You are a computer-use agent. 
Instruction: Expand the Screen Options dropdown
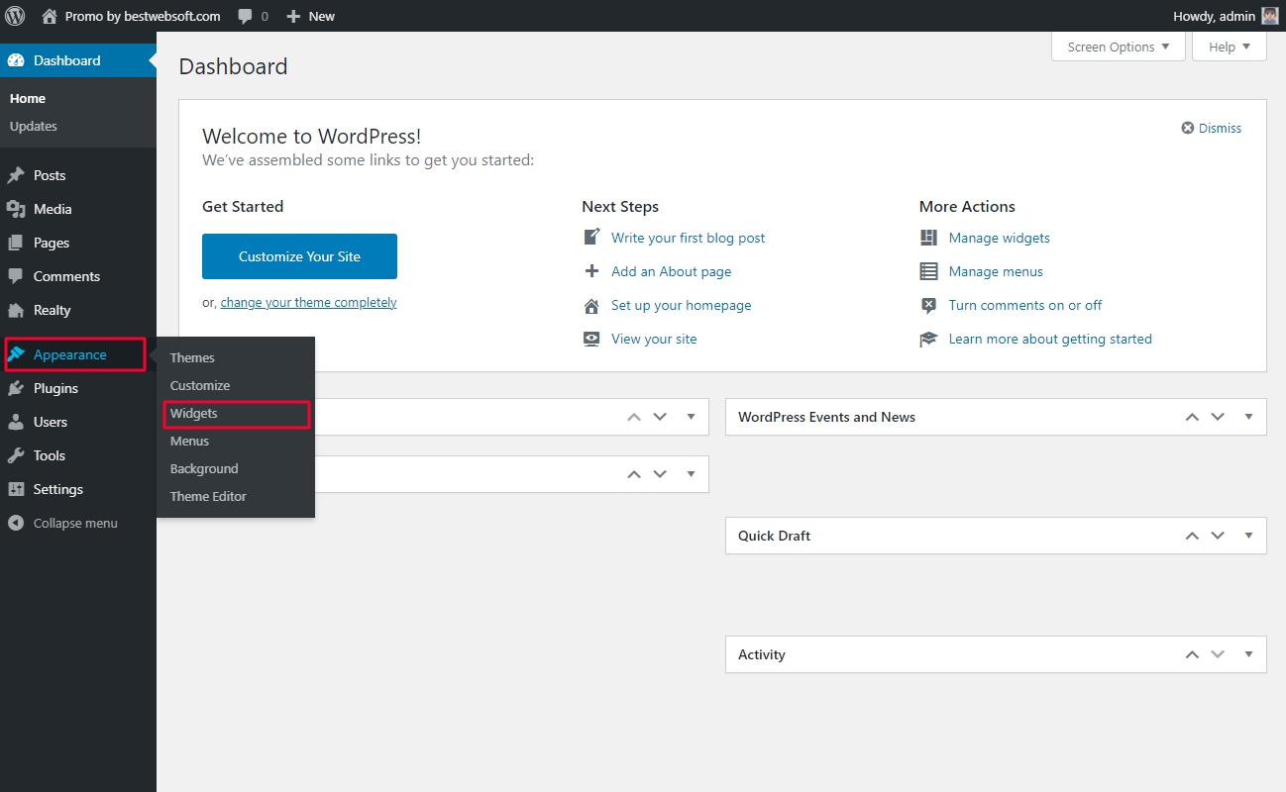(1119, 47)
